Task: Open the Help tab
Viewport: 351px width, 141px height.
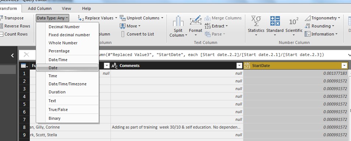Action: 87,8
